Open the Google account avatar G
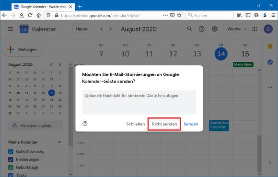Screen dimensions: 278x177 (268, 29)
